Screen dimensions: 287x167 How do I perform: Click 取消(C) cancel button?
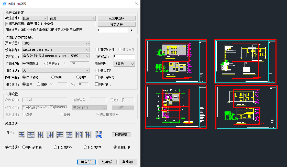pos(107,162)
